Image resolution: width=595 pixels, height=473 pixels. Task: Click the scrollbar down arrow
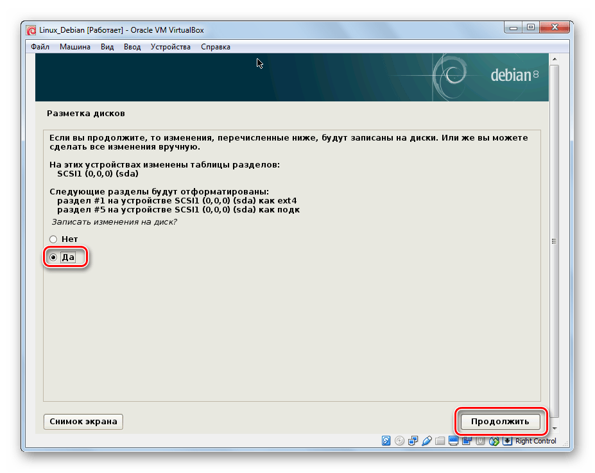555,429
